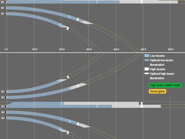Click the "200 ft" axis label
The width and height of the screenshot is (185, 139).
[62, 49]
